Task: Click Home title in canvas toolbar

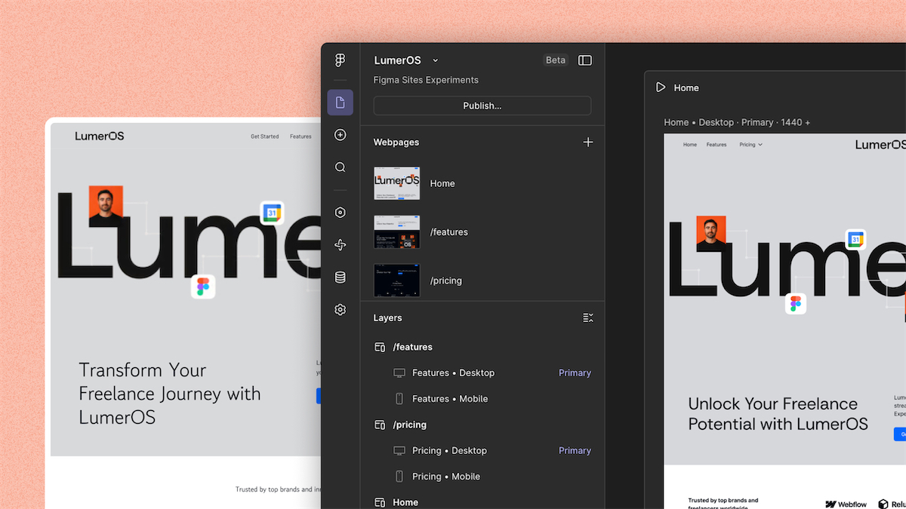Action: tap(686, 87)
